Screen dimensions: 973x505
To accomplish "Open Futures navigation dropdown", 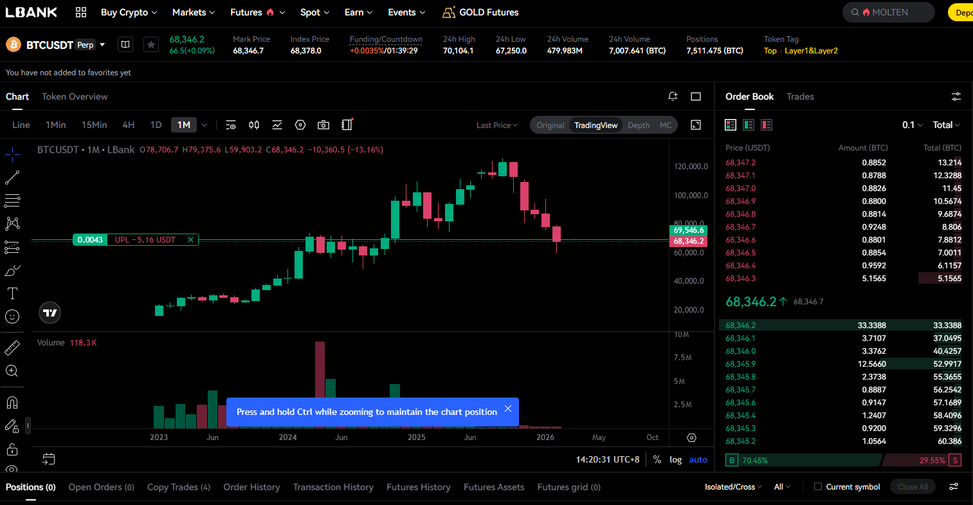I will [258, 12].
